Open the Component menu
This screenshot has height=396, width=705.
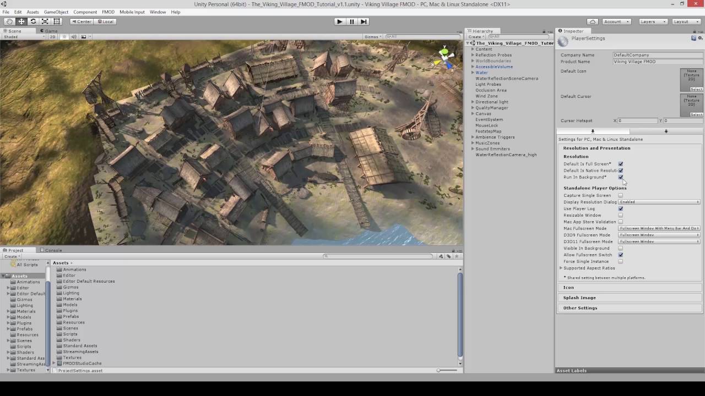pyautogui.click(x=85, y=12)
